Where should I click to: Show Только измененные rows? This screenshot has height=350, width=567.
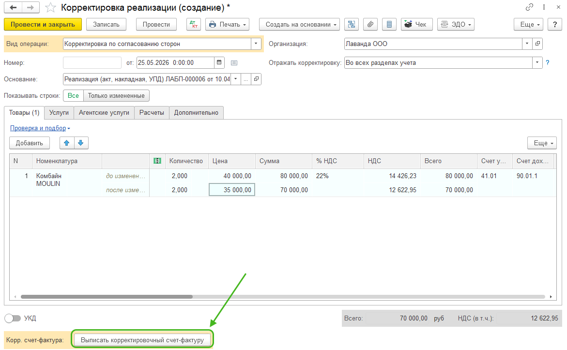pyautogui.click(x=116, y=95)
